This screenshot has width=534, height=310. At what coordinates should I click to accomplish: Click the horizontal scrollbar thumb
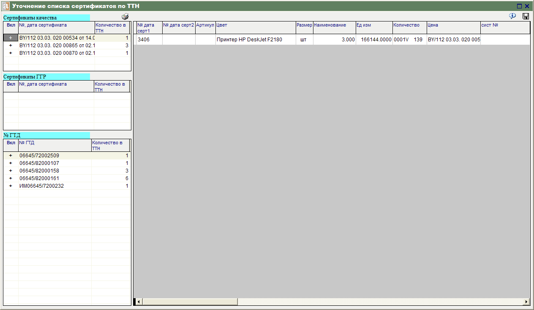tap(190, 302)
